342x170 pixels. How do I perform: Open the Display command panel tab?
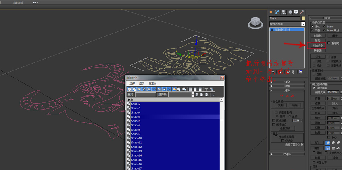pos(296,12)
